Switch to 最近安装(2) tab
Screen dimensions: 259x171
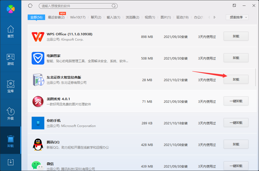pyautogui.click(x=56, y=17)
